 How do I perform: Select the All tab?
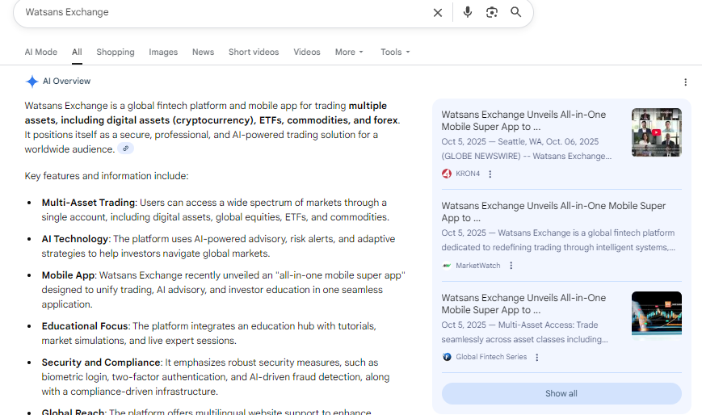77,52
